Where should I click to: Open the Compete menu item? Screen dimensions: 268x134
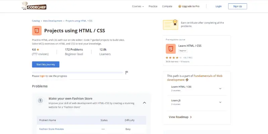(167, 6)
